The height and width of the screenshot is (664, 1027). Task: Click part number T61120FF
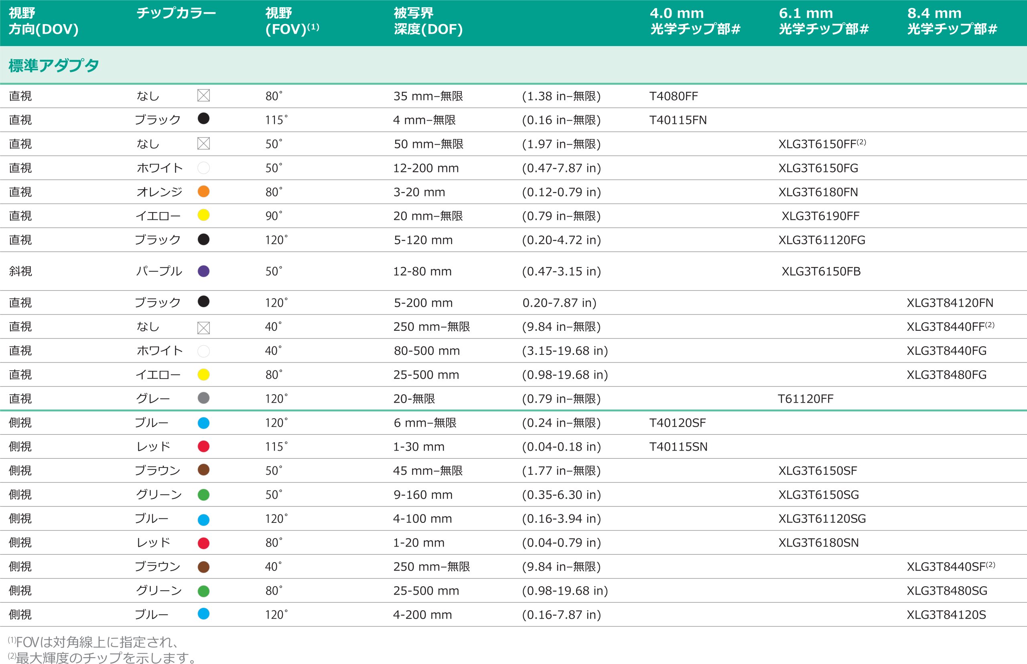(805, 399)
